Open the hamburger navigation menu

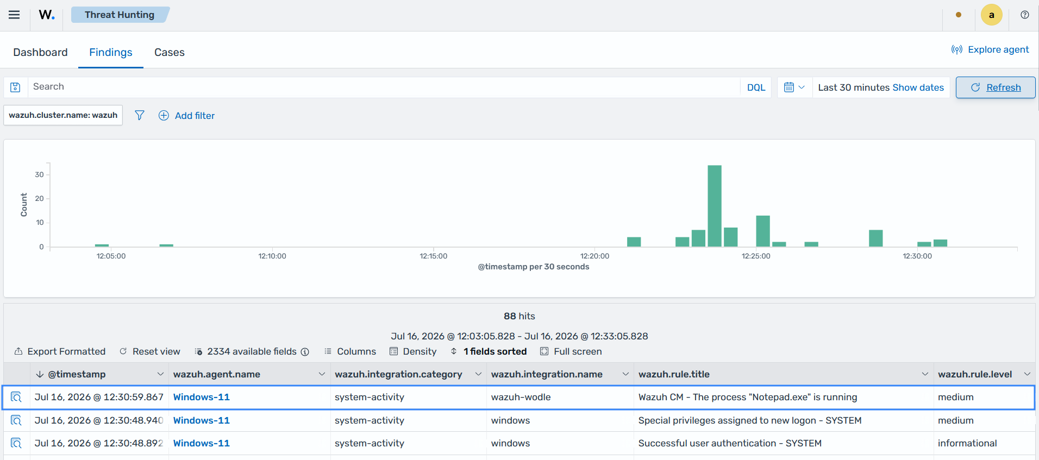coord(14,15)
